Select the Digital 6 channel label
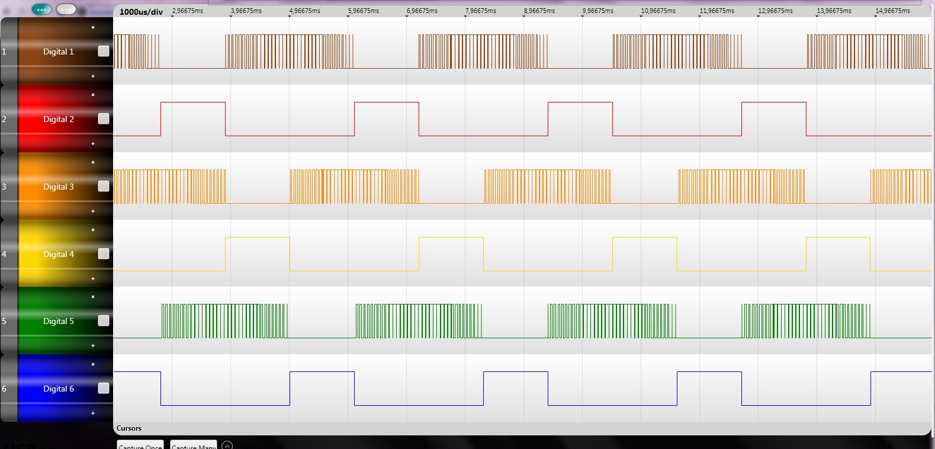This screenshot has width=935, height=449. point(59,389)
